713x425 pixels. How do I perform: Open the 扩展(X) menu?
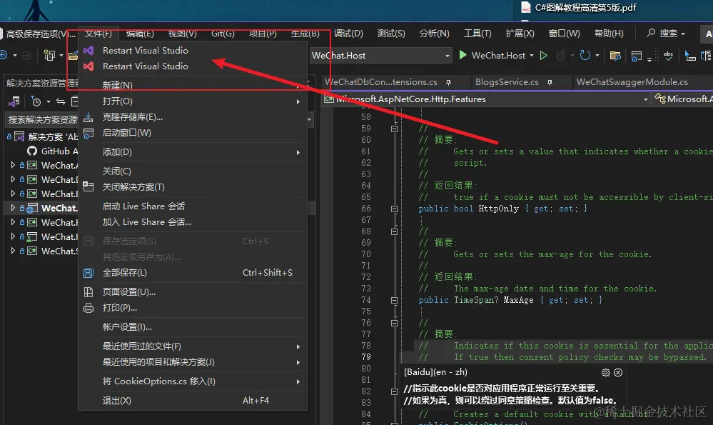tap(520, 34)
